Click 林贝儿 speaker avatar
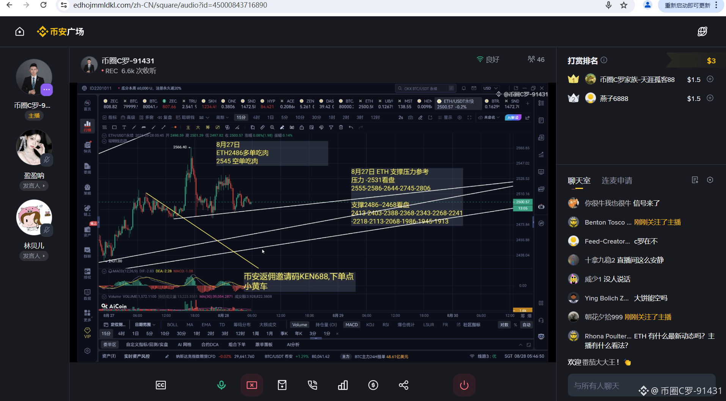 [34, 217]
